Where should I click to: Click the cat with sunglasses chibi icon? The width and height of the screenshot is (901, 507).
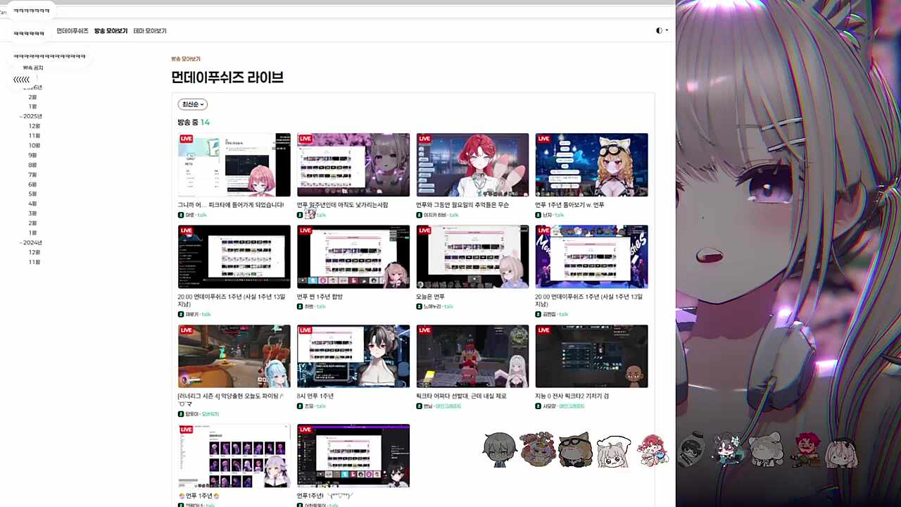tap(575, 450)
